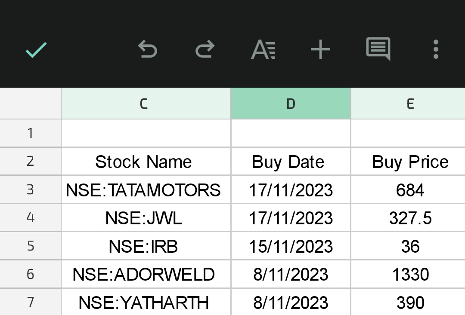Select cell NSE:TATAMOTORS
The image size is (465, 315).
pos(146,190)
